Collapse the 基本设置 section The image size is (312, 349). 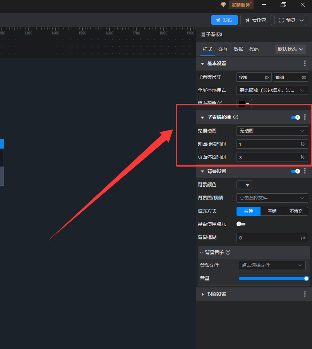202,64
